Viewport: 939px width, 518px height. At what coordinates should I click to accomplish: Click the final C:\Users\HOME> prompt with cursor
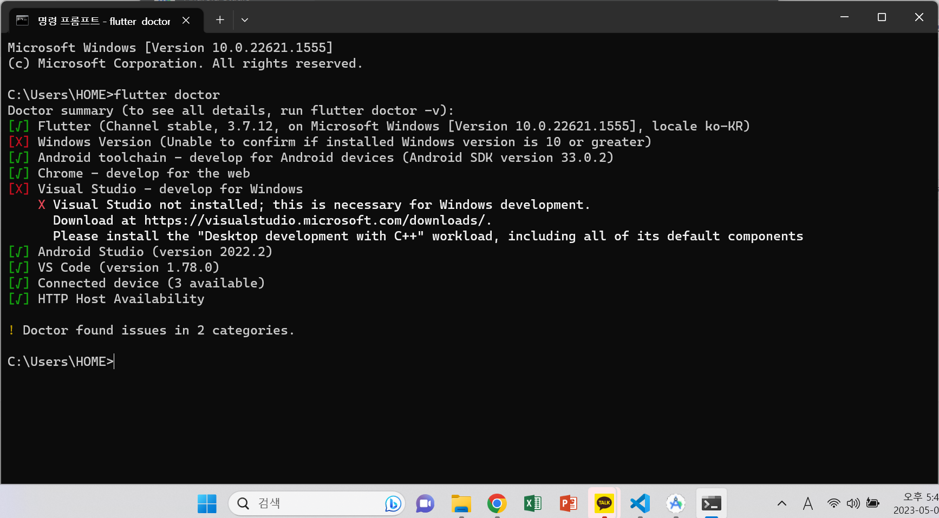(x=61, y=362)
